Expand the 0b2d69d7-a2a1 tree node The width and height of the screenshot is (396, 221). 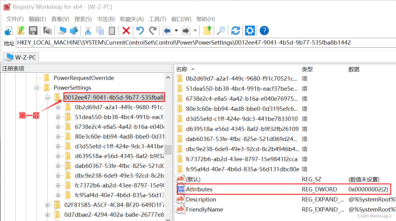point(58,107)
